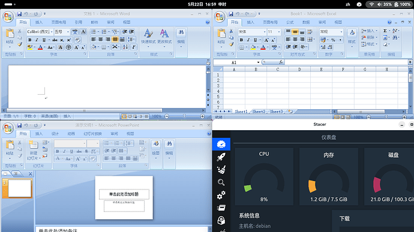Open the Name Box A1 dropdown in Excel

click(258, 62)
